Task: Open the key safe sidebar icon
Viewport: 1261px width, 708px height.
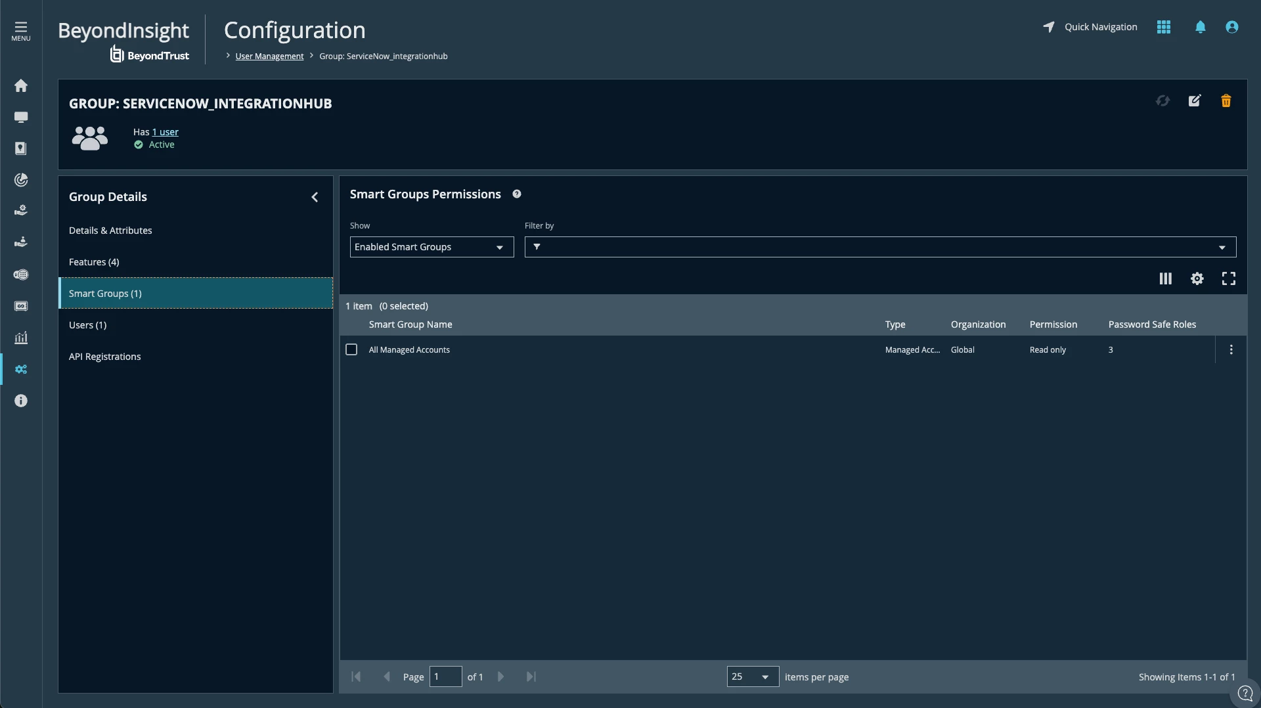Action: coord(21,148)
